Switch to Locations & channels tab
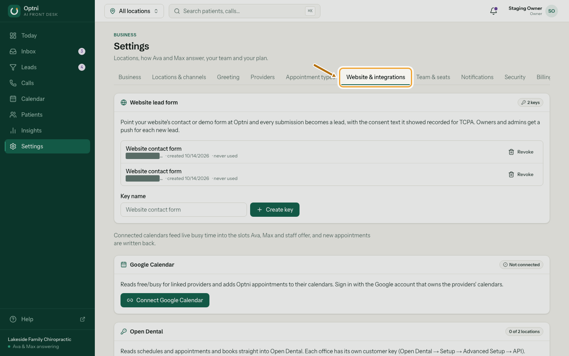569x356 pixels. point(179,77)
